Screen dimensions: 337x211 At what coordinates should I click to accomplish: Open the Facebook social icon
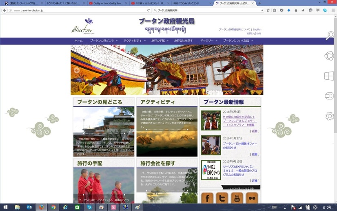[207, 198]
